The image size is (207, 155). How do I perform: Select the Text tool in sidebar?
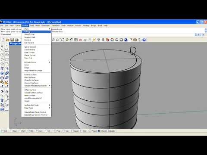tap(2, 100)
